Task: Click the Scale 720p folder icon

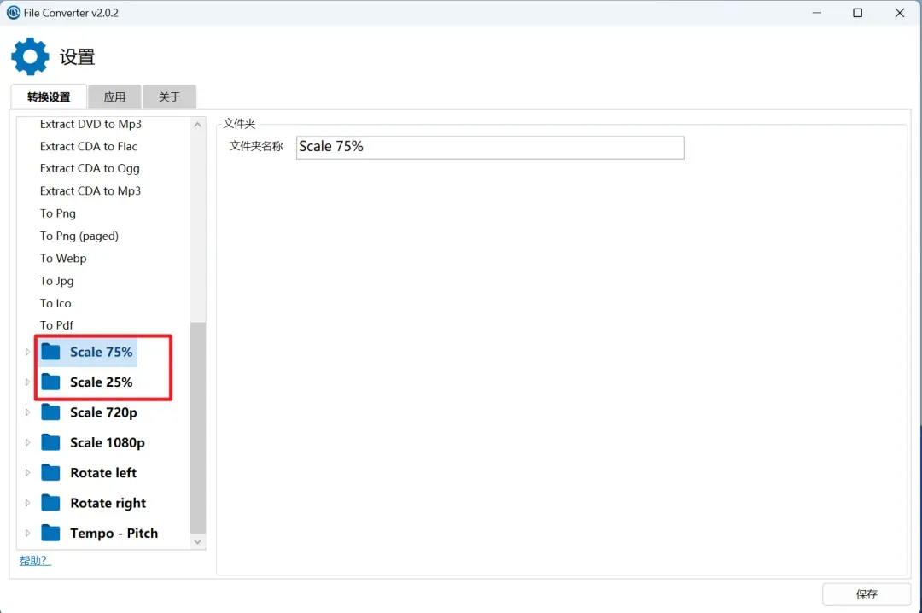Action: [x=50, y=412]
